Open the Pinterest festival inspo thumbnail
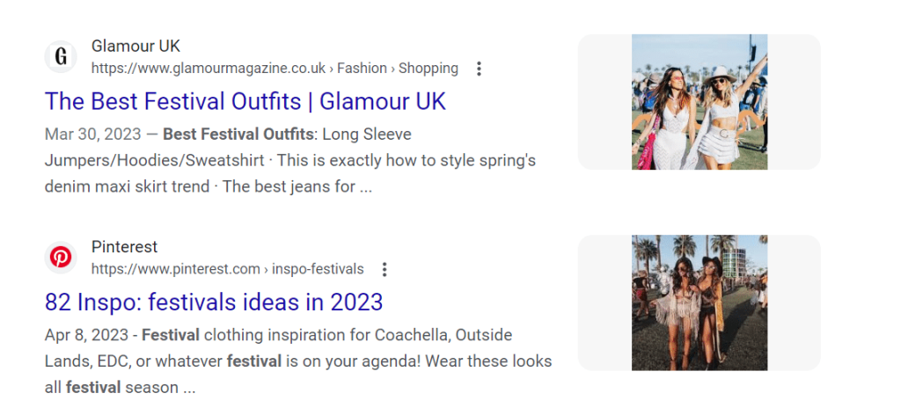This screenshot has width=901, height=408. pos(700,302)
